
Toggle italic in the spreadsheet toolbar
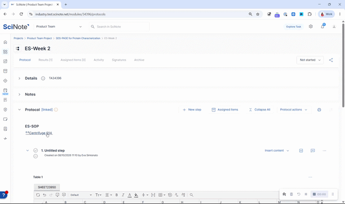tap(123, 195)
